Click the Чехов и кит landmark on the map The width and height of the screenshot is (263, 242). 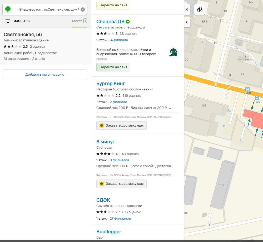(246, 58)
